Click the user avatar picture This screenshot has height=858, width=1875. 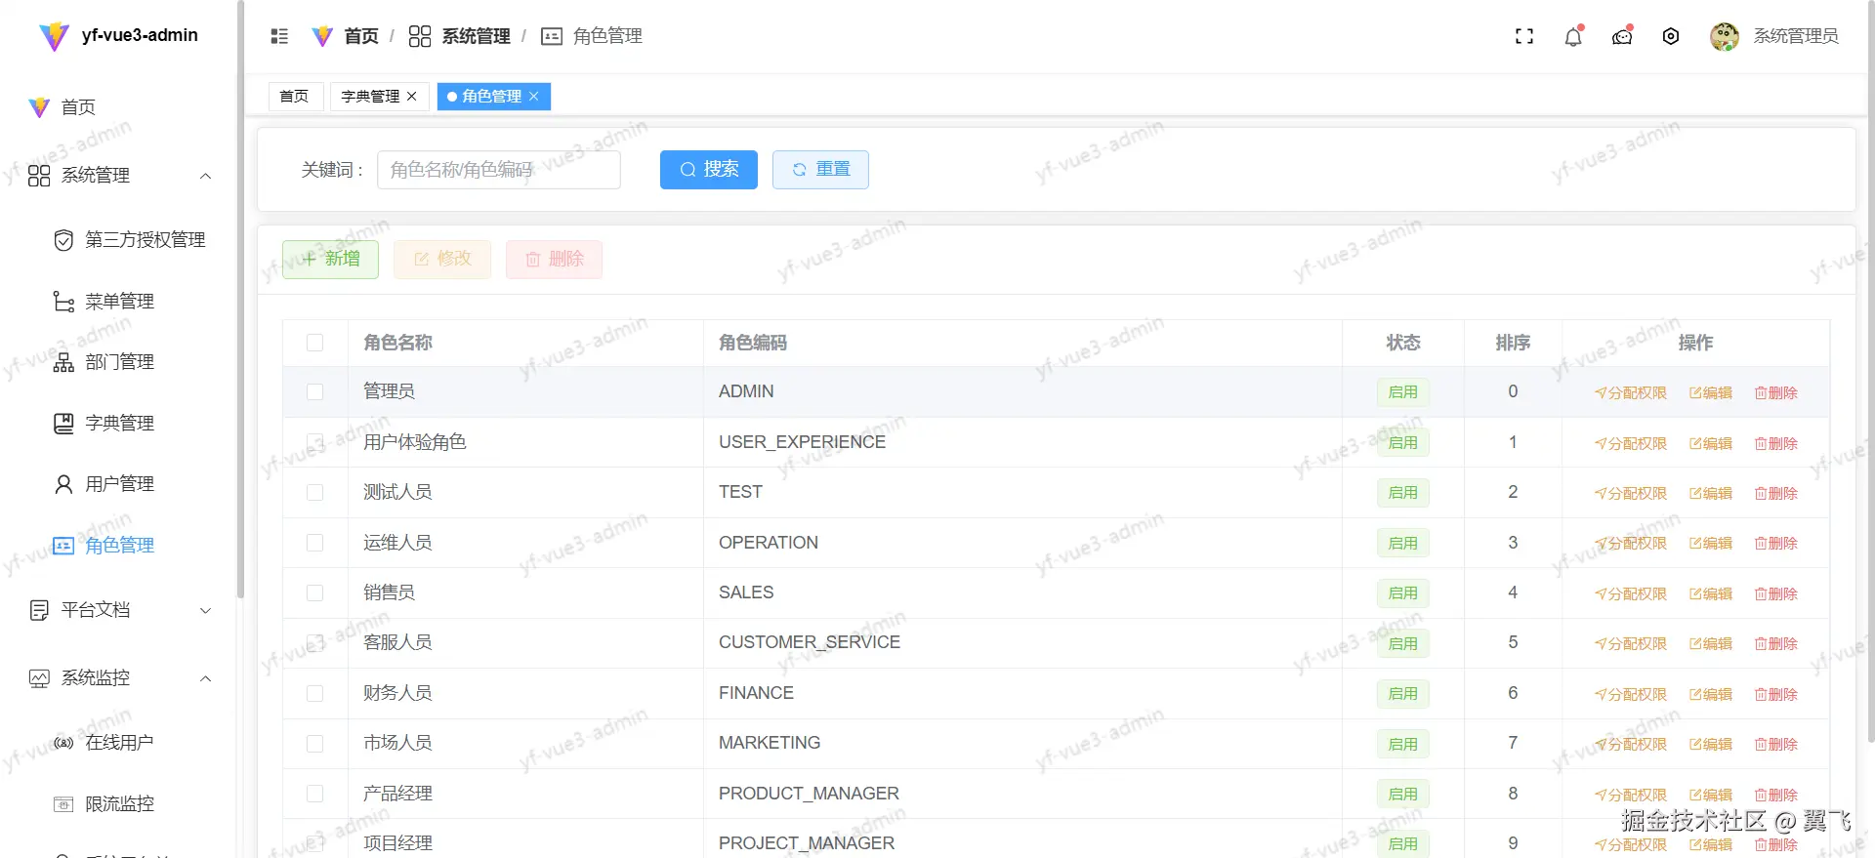(x=1725, y=36)
